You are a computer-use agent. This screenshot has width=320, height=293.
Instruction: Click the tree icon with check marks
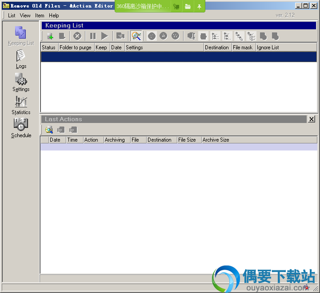tap(251, 36)
